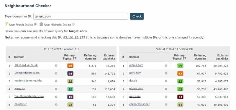236x110 pixels.
Task: Open the gear menu for wago.ch
Action: (x=56, y=89)
